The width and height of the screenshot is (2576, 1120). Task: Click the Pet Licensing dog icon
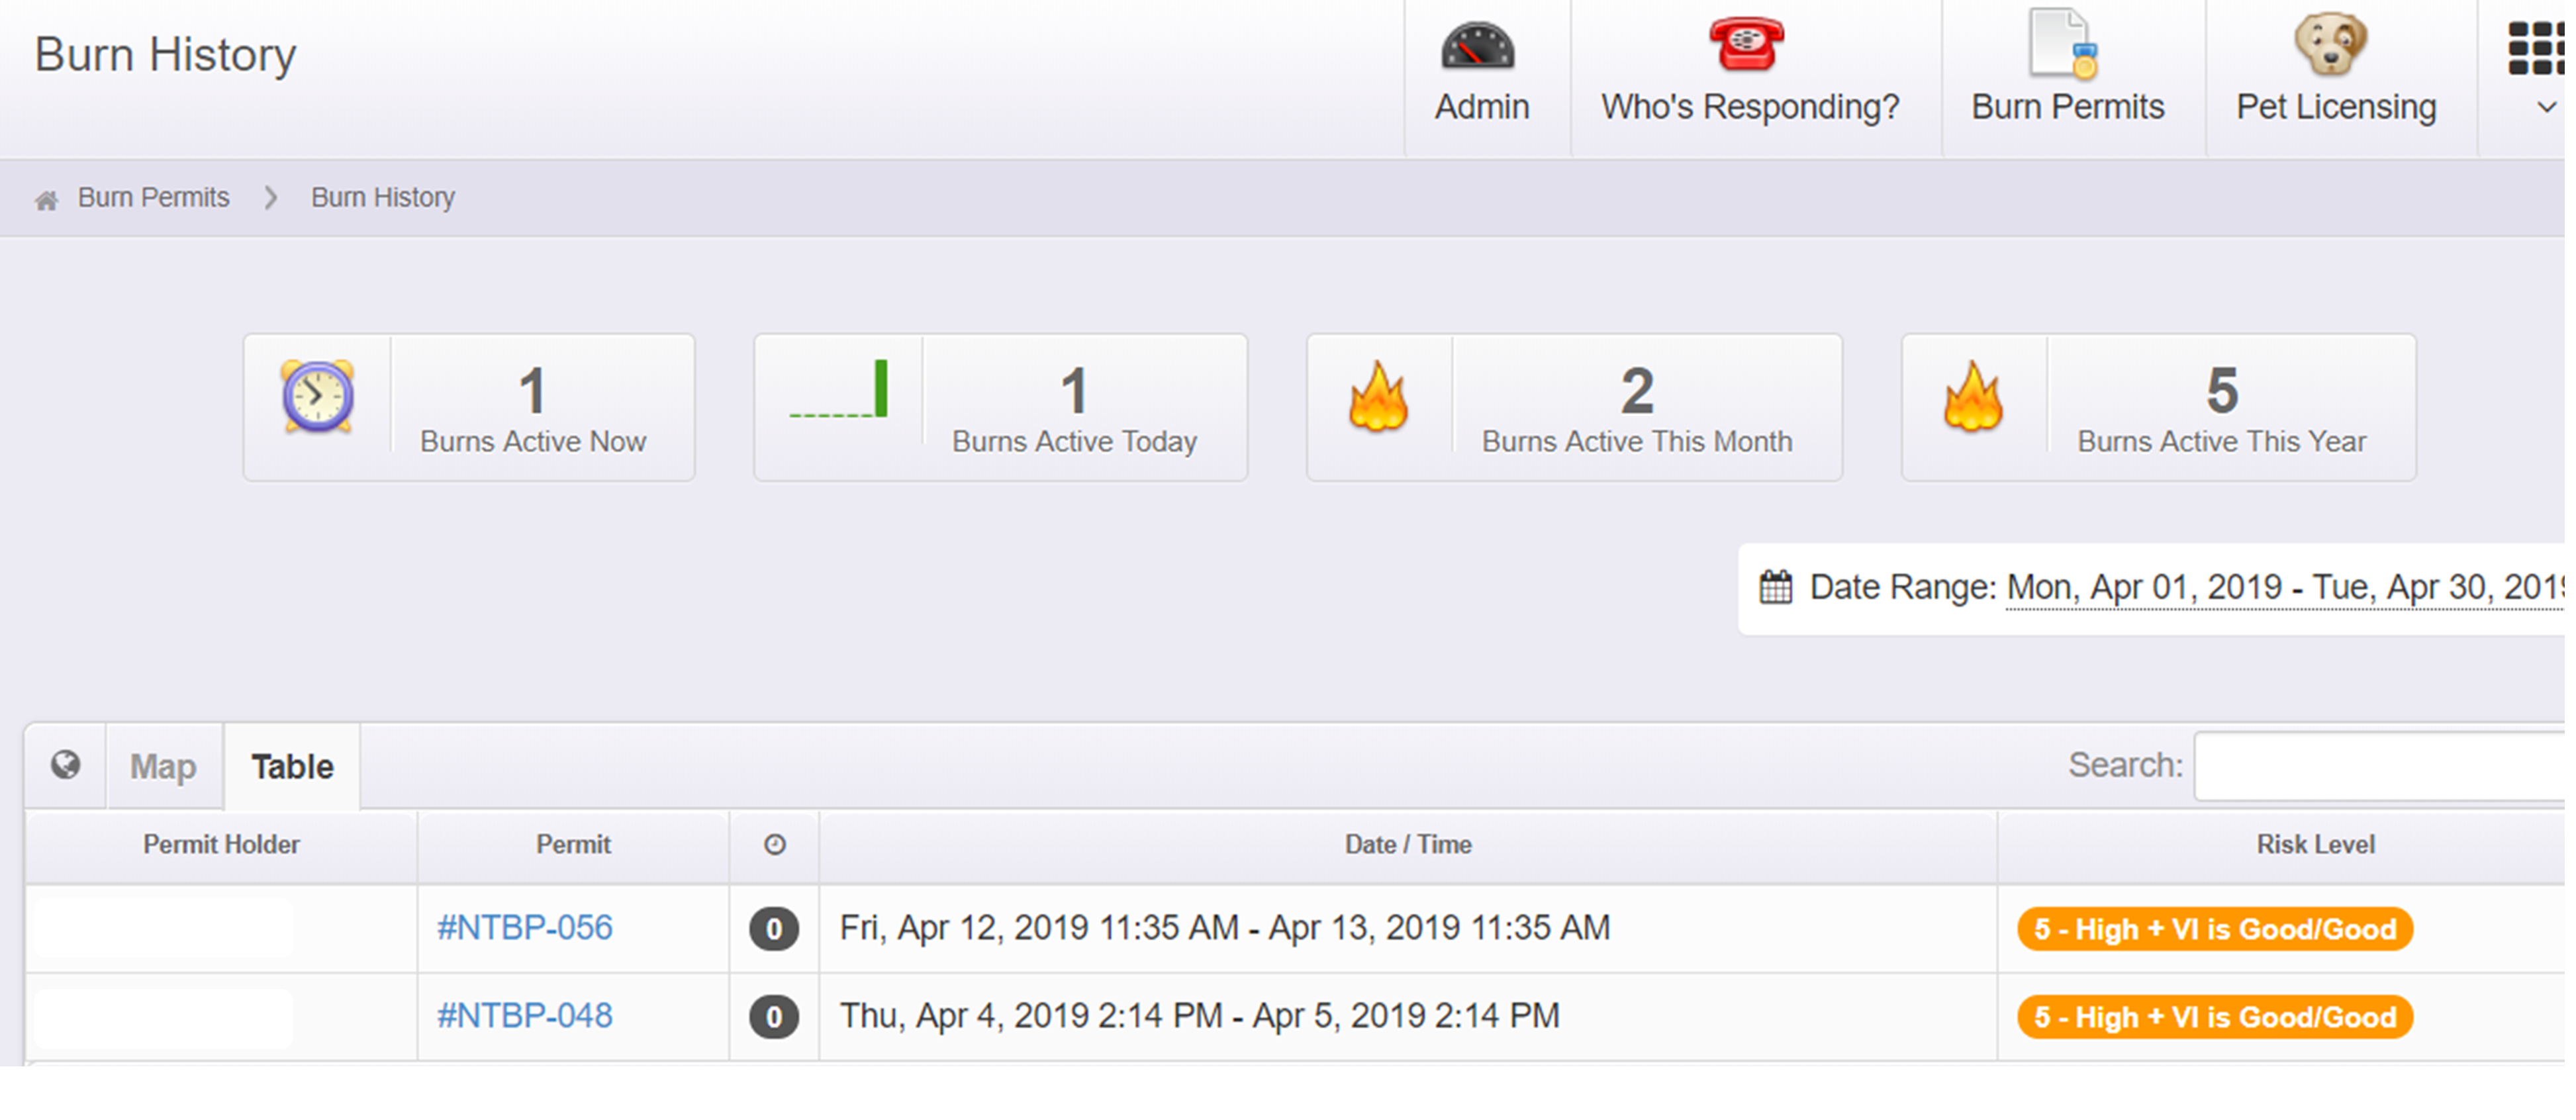pos(2330,45)
